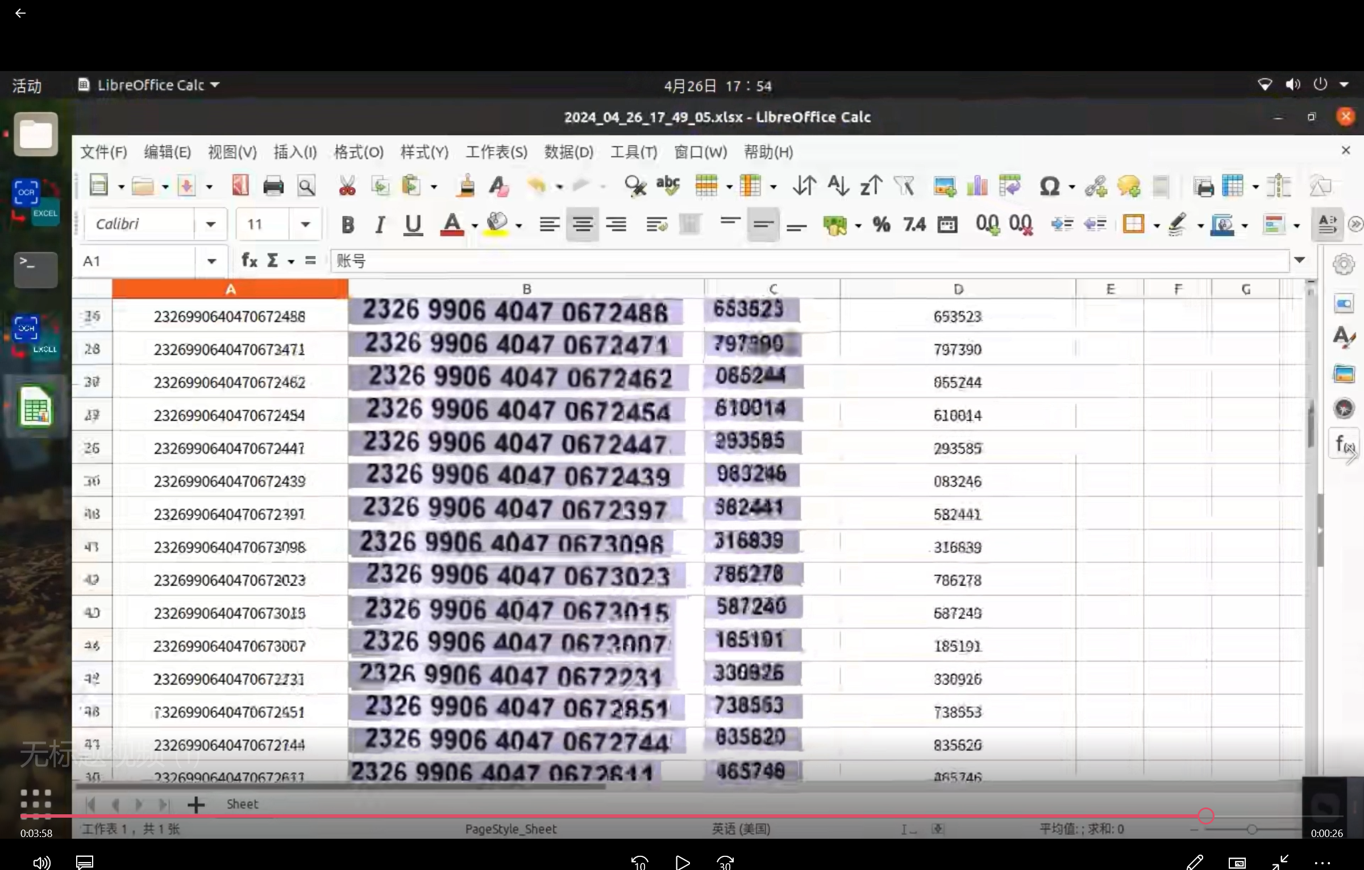Open the 数据(D) menu
The height and width of the screenshot is (870, 1364).
569,152
